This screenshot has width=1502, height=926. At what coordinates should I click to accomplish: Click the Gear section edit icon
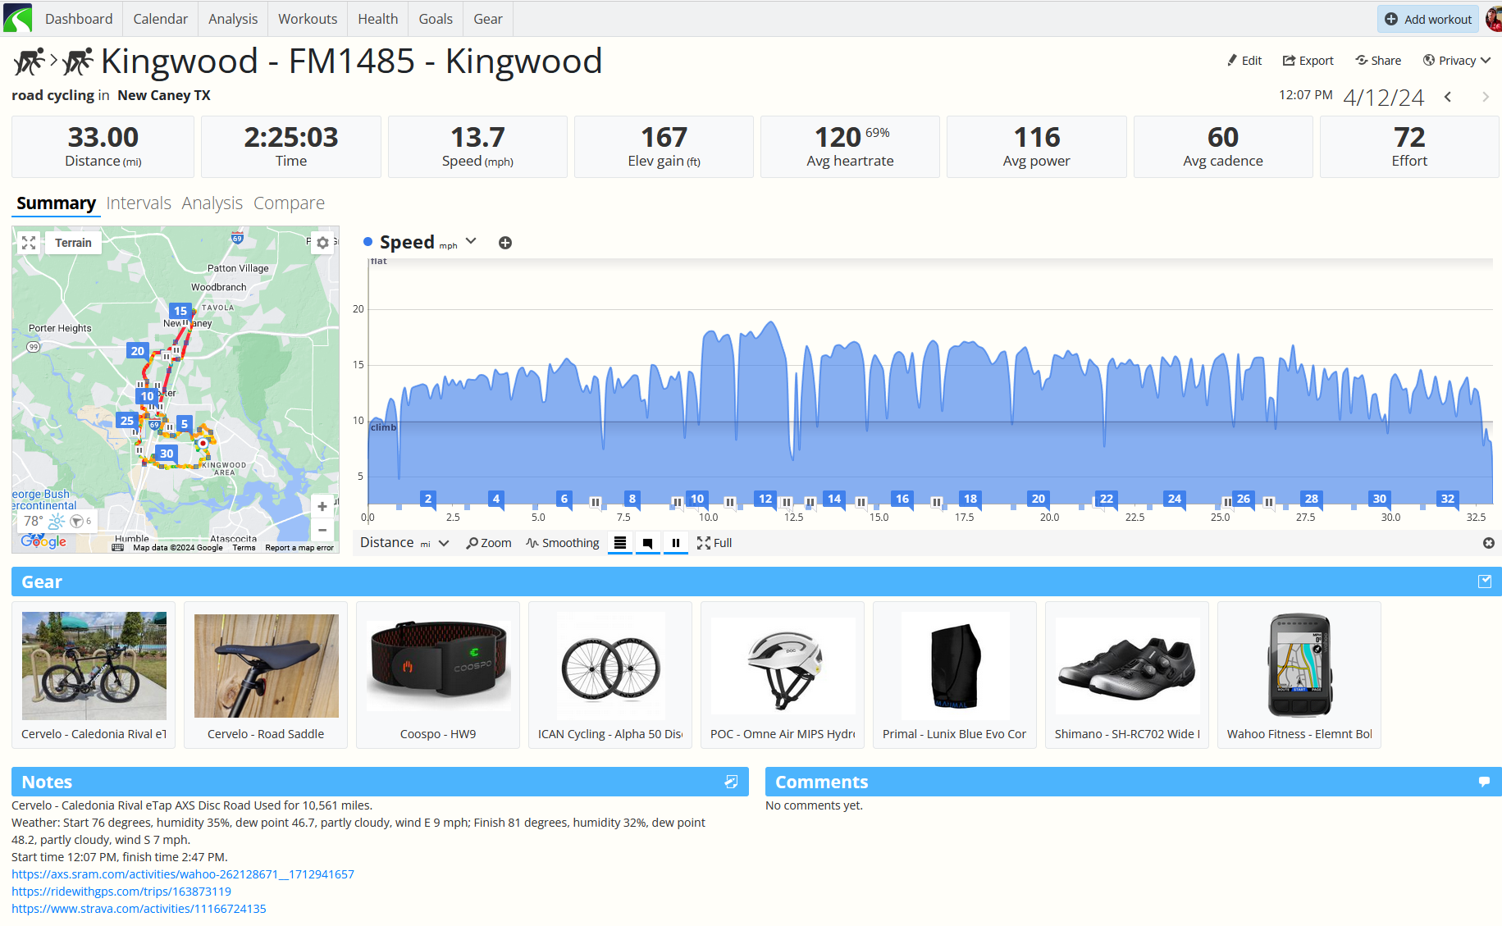(1485, 582)
